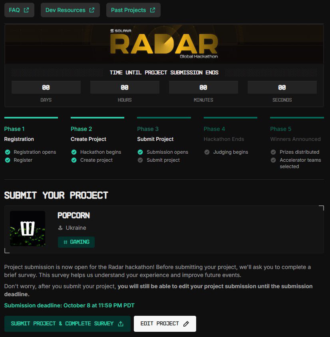
Task: Check the Submit project circle in Phase 3
Action: point(140,160)
